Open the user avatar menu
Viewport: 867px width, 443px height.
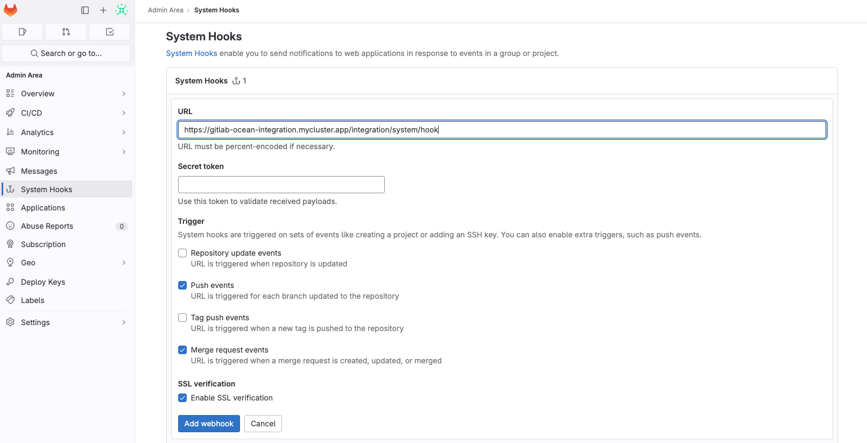pos(122,10)
